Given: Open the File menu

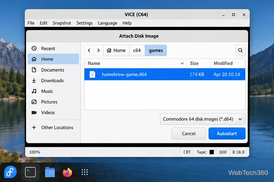Looking at the screenshot, I should (31, 23).
